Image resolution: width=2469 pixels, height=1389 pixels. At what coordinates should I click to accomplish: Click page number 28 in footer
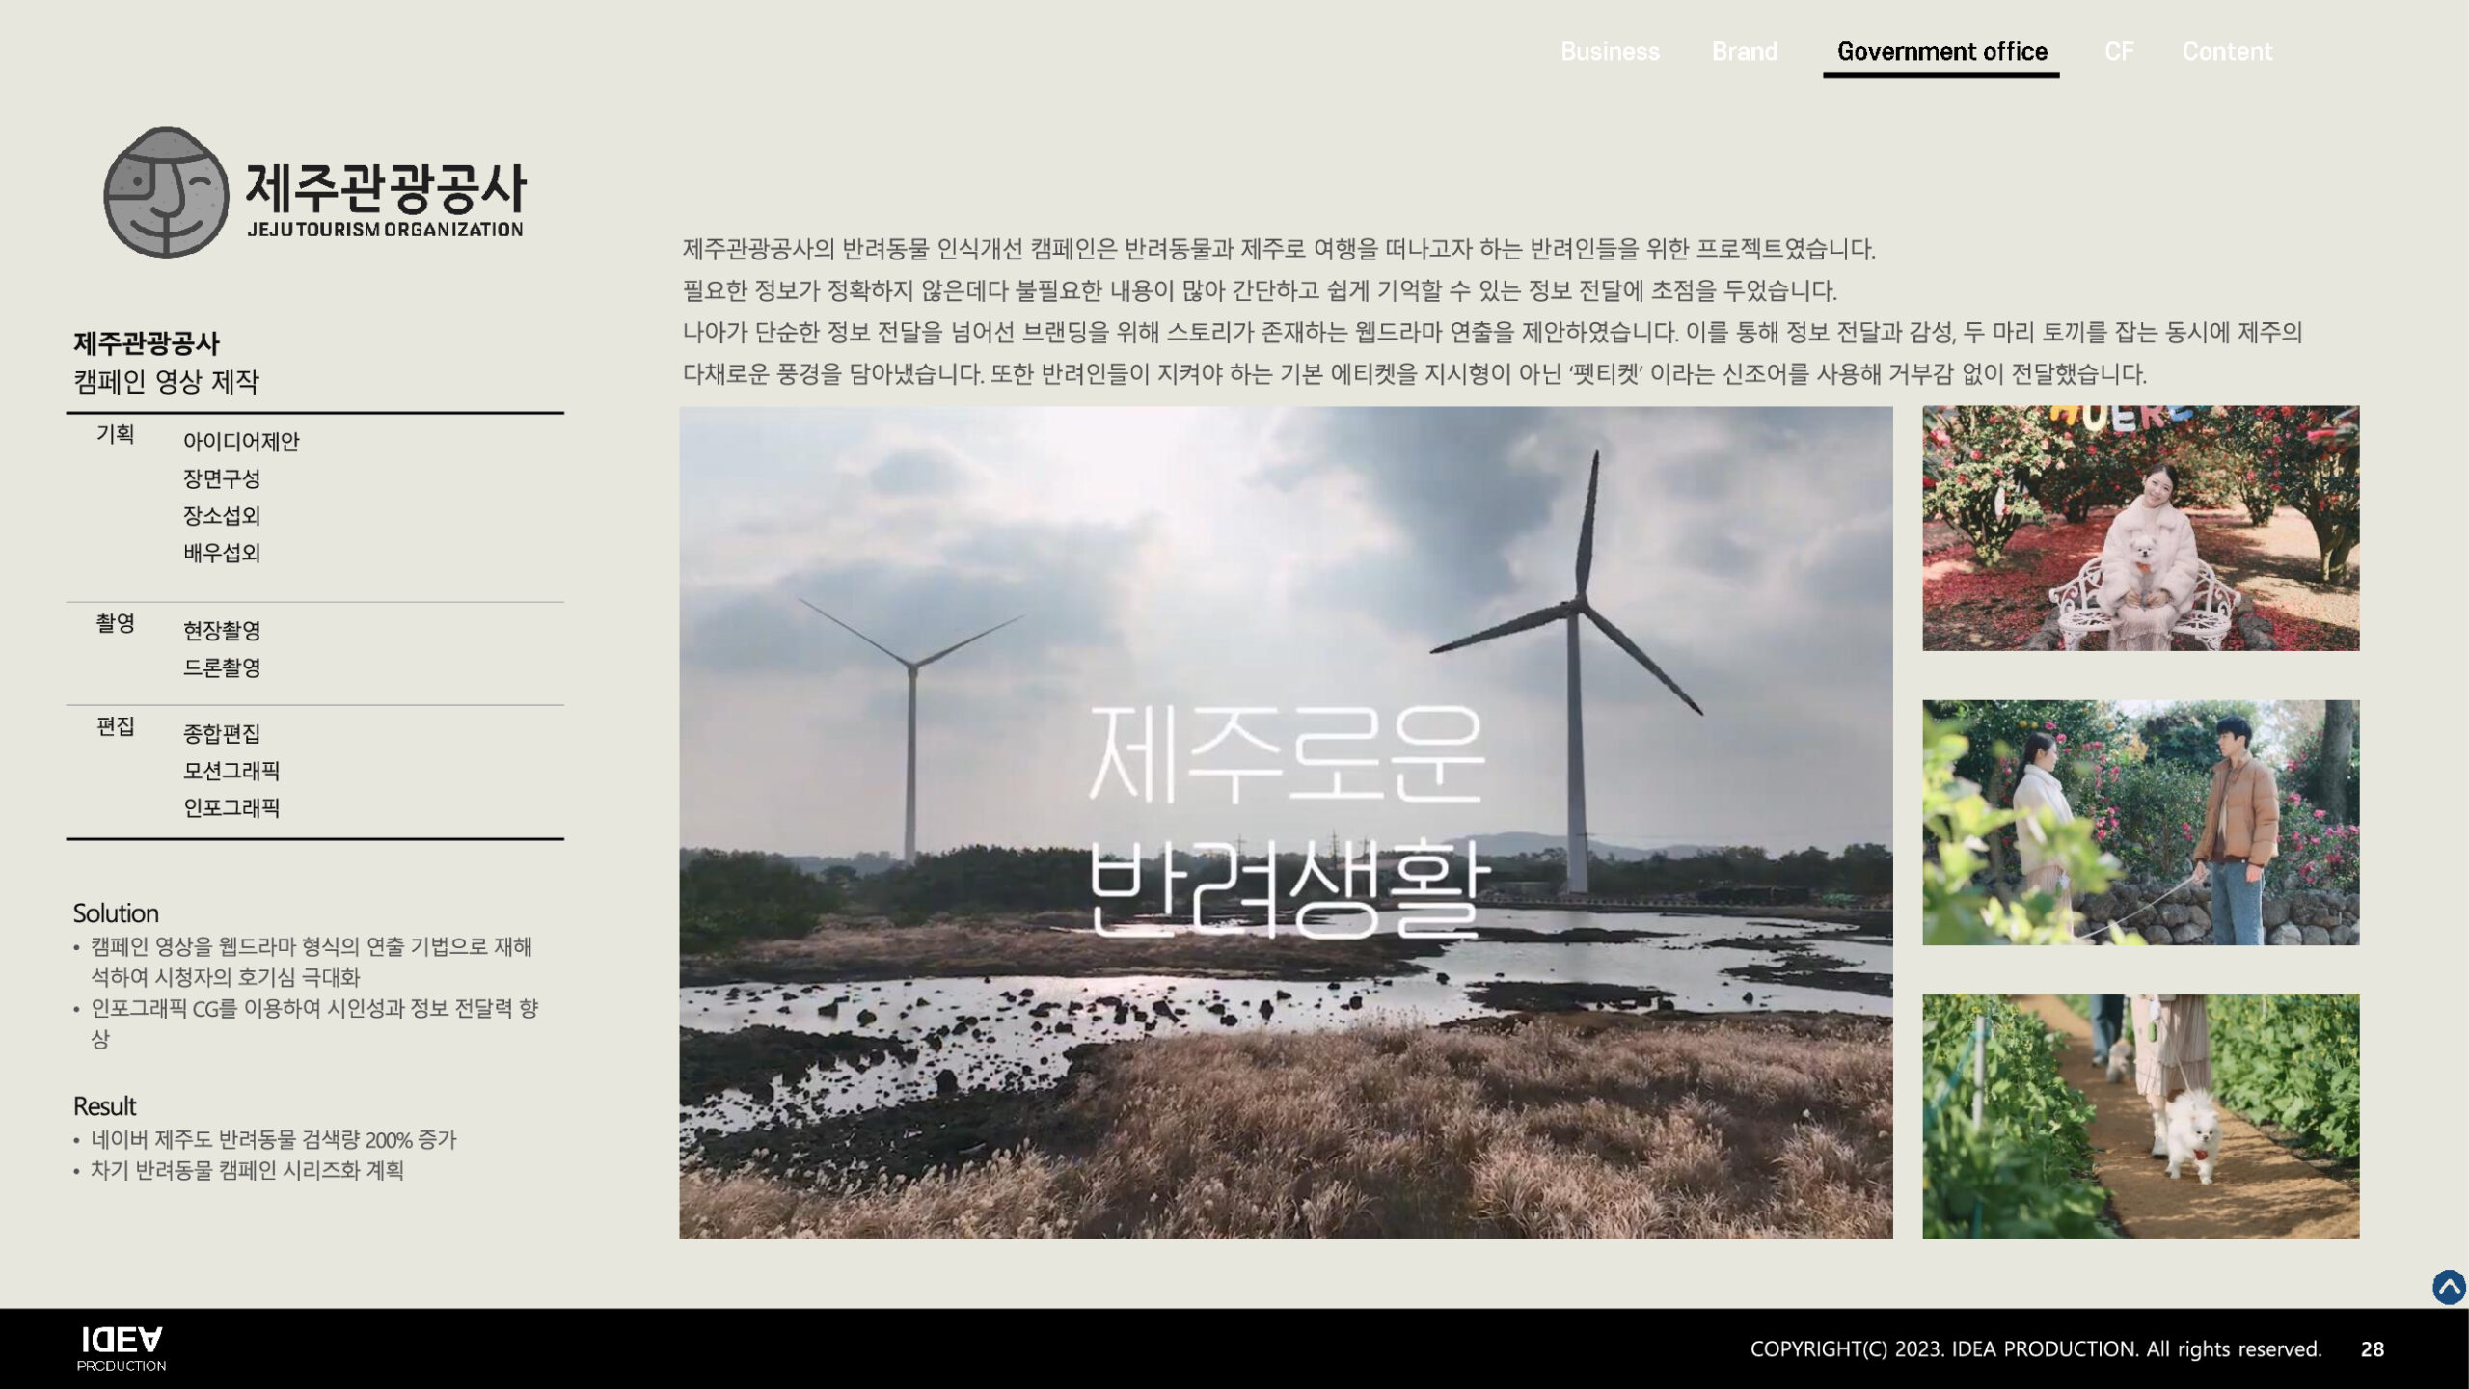click(2372, 1349)
